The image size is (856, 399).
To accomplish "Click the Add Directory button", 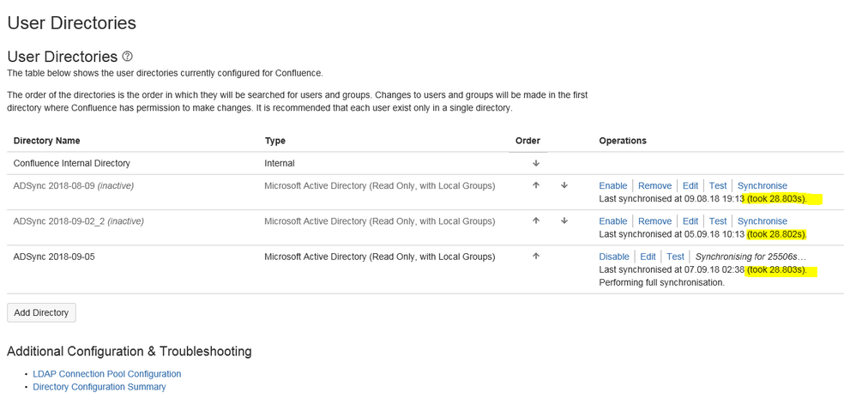I will [41, 312].
